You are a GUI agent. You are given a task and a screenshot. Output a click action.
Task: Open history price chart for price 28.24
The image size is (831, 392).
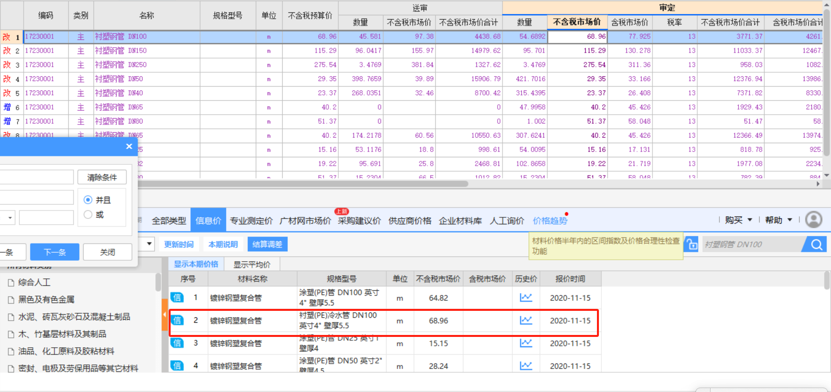526,365
